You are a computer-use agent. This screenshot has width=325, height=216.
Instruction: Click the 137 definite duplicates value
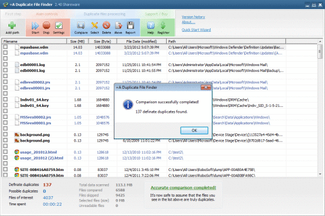tap(48, 185)
